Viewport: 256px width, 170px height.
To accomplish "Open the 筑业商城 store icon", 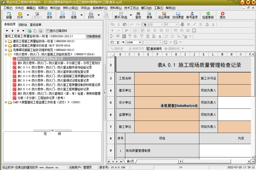I will [x=164, y=15].
